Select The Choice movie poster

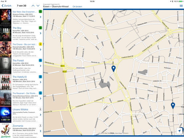point(6,49)
